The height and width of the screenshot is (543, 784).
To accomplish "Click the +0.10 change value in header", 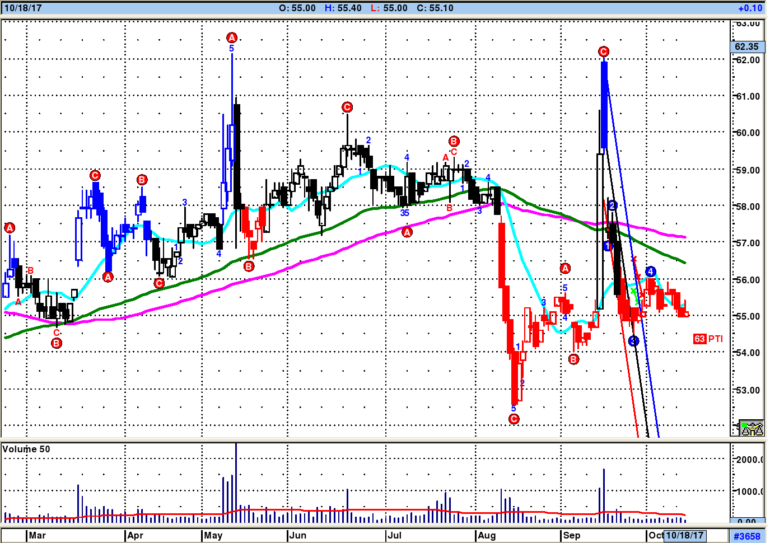I will [750, 8].
